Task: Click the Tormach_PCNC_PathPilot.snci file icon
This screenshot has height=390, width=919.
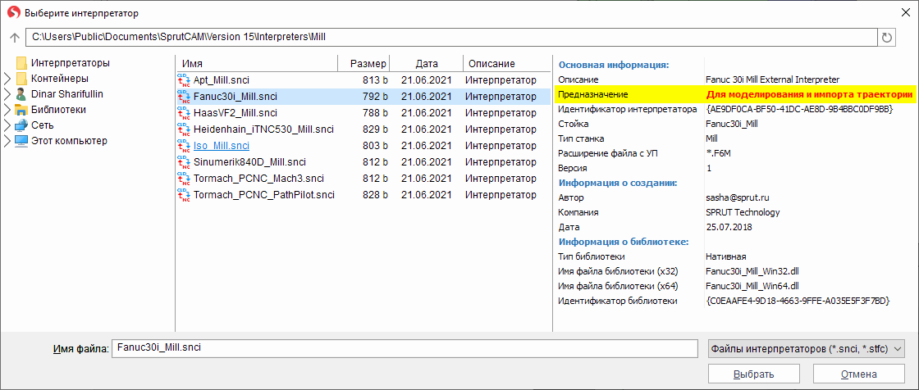Action: coord(184,195)
